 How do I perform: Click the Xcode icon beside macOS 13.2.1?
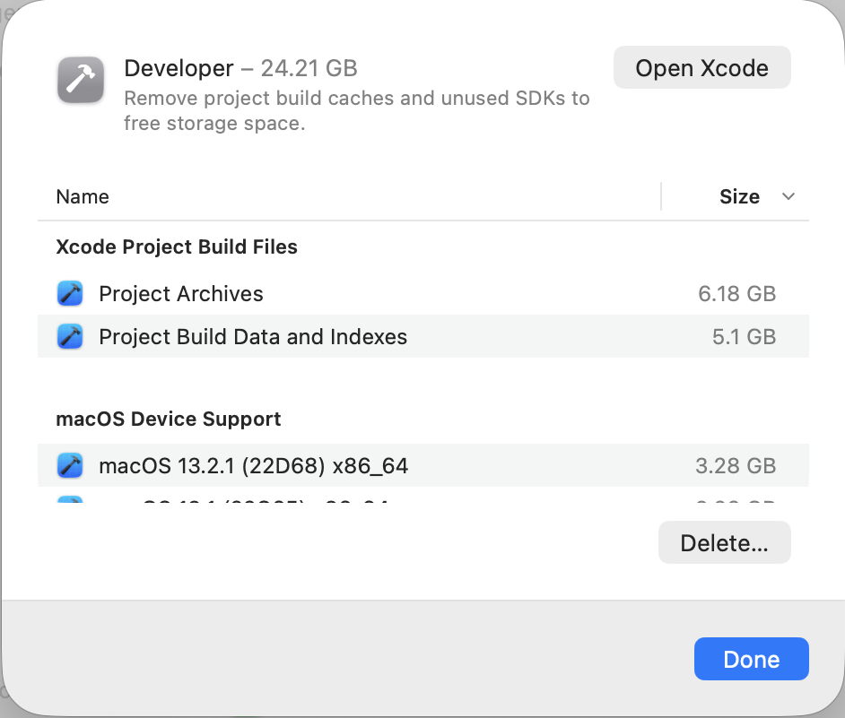click(x=70, y=466)
